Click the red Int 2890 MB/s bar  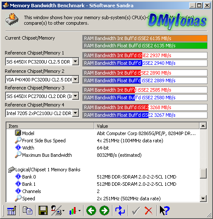[145, 73]
